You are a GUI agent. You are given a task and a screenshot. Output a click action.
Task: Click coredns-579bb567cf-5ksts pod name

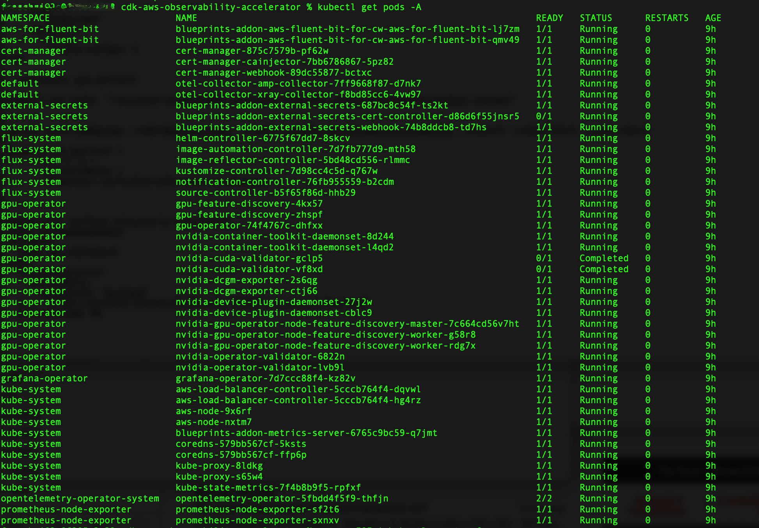[241, 444]
